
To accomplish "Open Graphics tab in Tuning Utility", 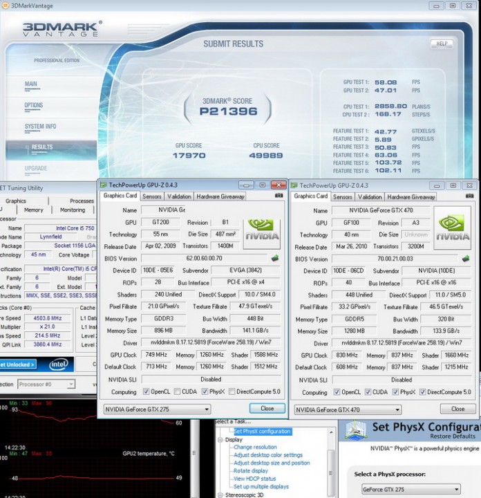I will (15, 201).
